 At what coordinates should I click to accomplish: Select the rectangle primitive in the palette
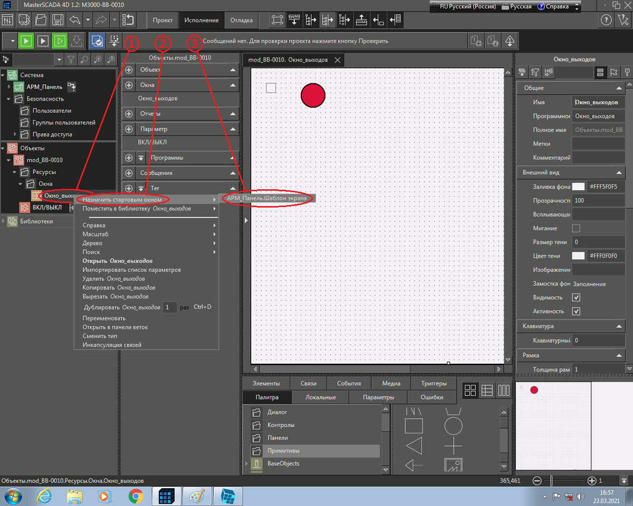414,426
